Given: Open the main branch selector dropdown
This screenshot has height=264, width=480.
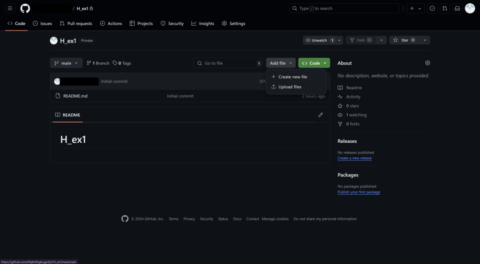Looking at the screenshot, I should 66,63.
